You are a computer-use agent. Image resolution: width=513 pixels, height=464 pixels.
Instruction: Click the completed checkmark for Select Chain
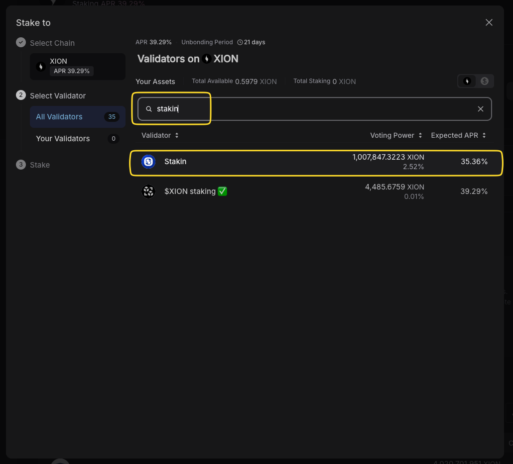point(21,42)
